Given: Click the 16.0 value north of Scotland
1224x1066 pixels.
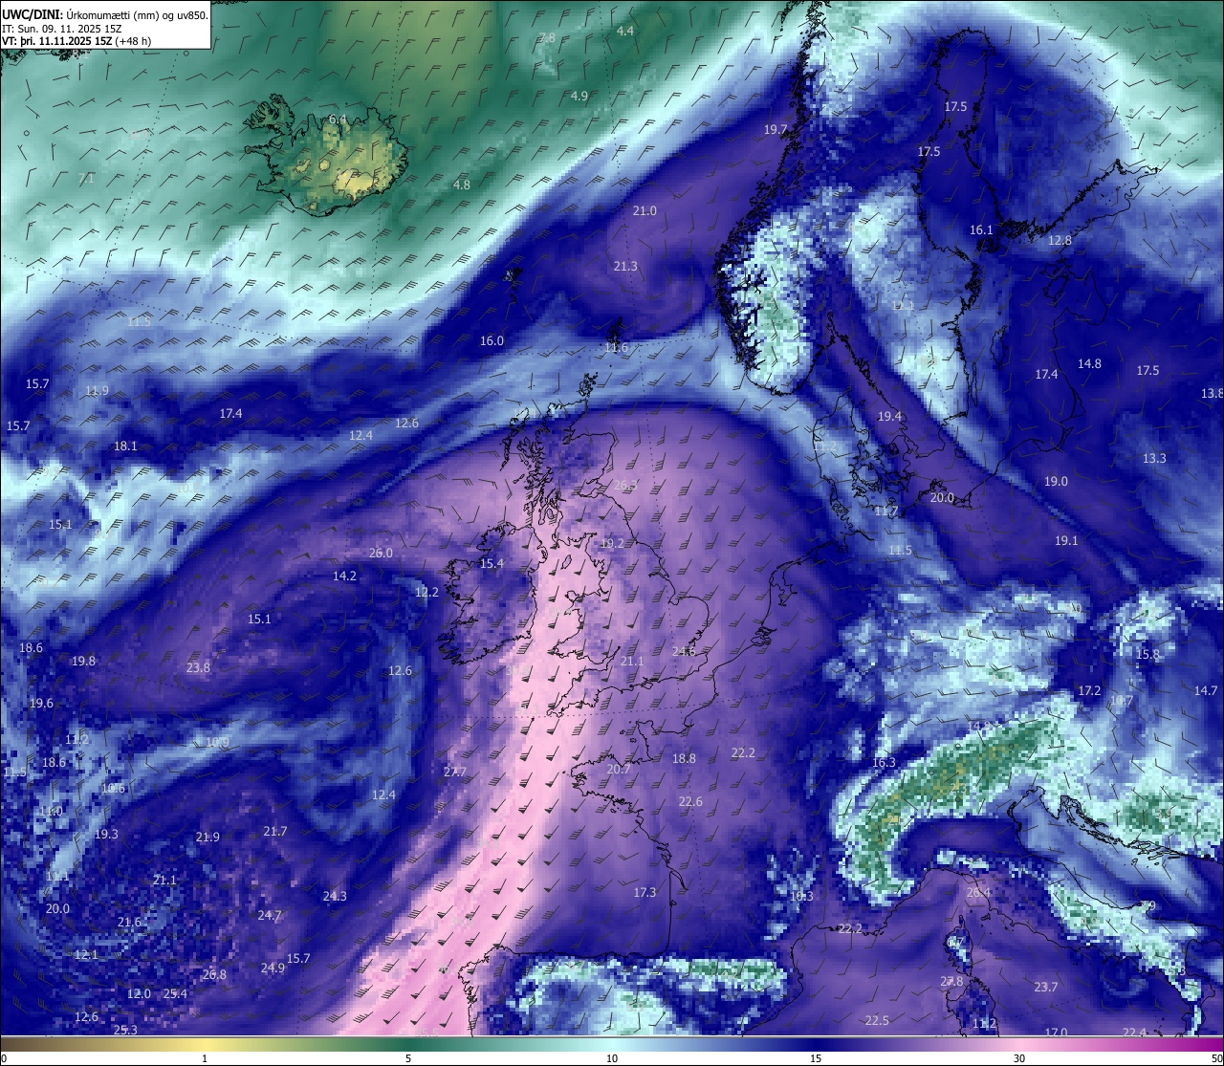Looking at the screenshot, I should tap(492, 341).
